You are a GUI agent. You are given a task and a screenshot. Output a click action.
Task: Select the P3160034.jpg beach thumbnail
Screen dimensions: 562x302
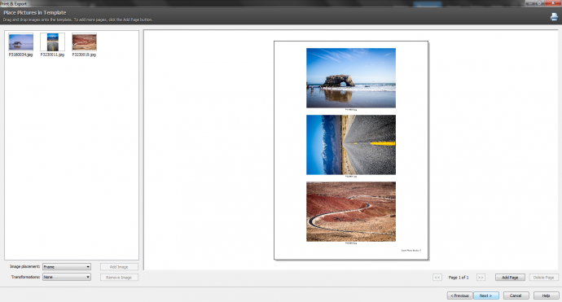pos(21,42)
